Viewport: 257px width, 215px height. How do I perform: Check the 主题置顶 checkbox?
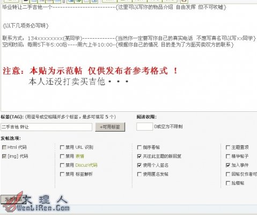coord(228,147)
